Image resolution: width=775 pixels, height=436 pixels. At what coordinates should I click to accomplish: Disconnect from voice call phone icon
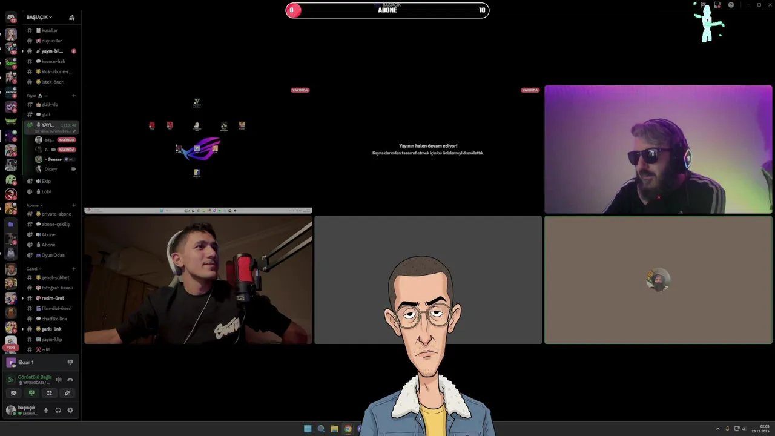click(x=70, y=380)
